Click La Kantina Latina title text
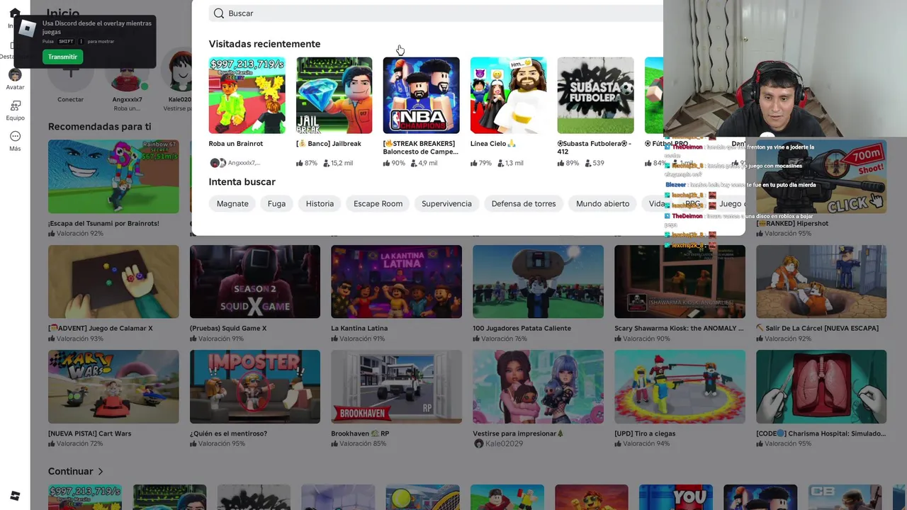This screenshot has height=510, width=907. click(x=359, y=329)
